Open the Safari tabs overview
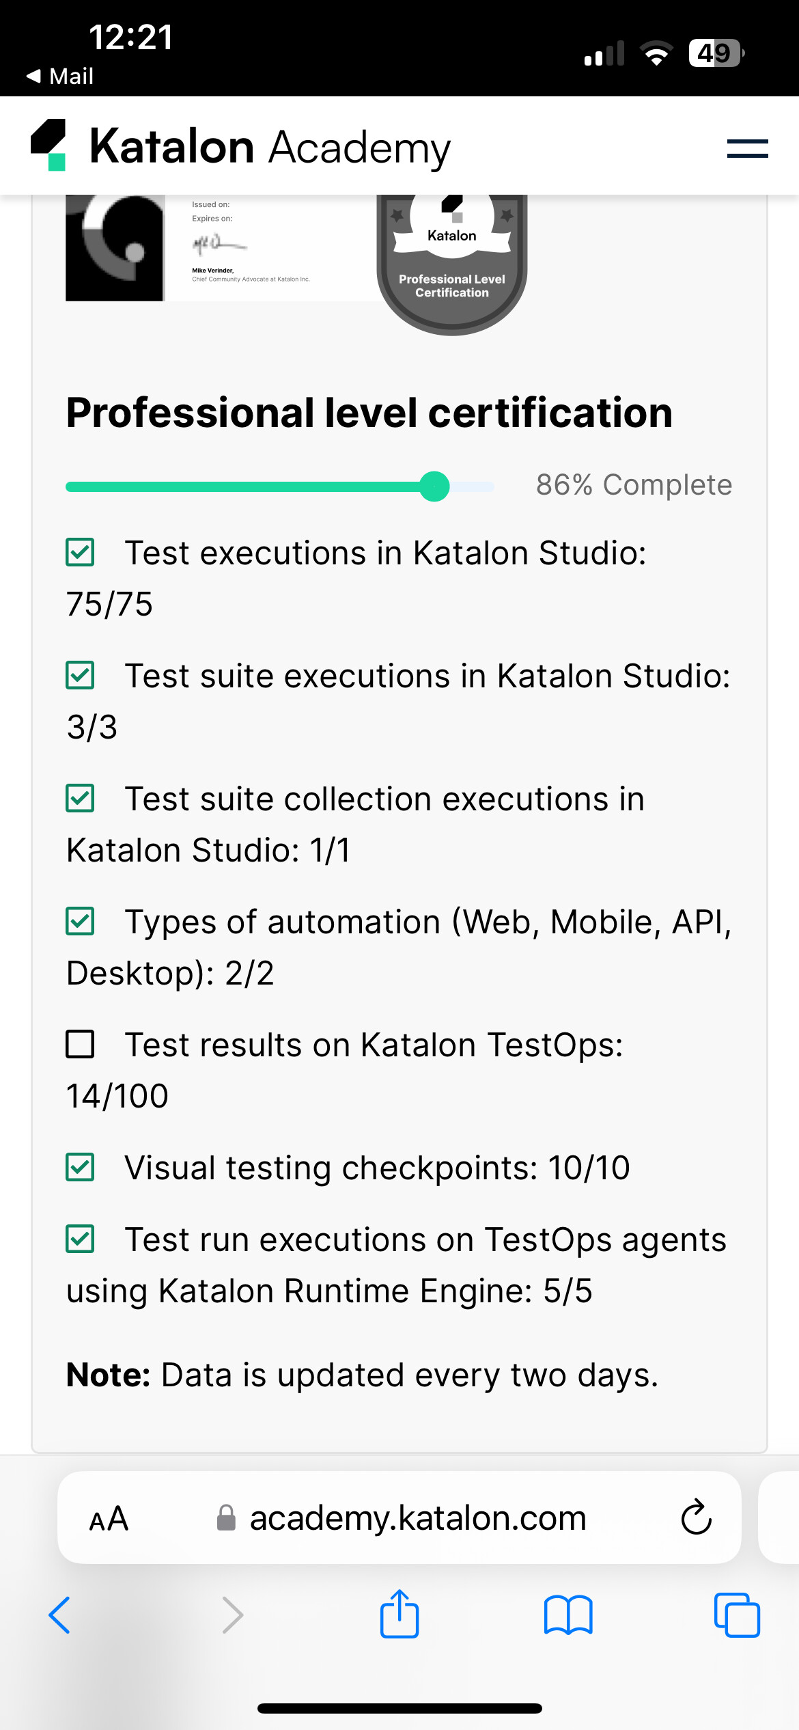The image size is (799, 1730). click(736, 1615)
